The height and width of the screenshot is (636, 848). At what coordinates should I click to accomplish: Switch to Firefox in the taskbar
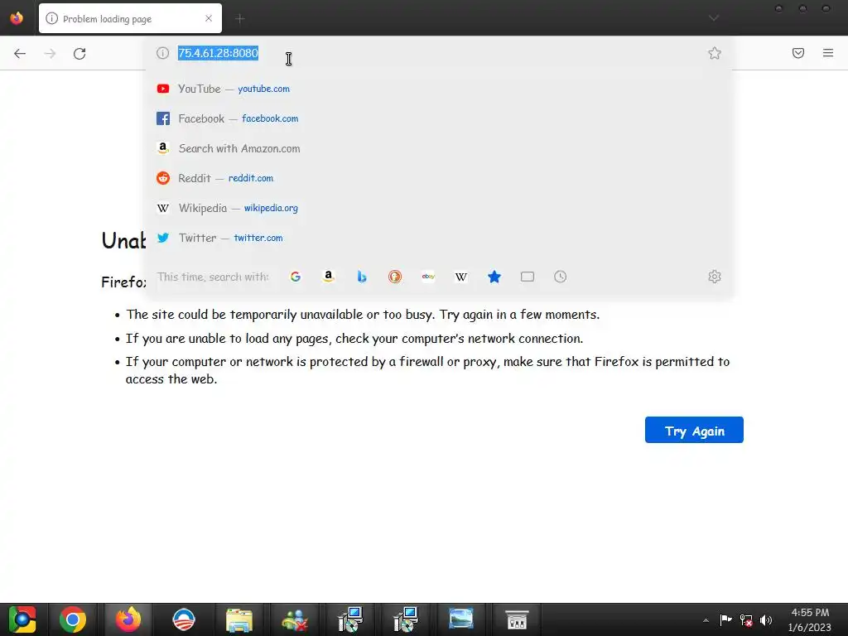click(x=128, y=619)
